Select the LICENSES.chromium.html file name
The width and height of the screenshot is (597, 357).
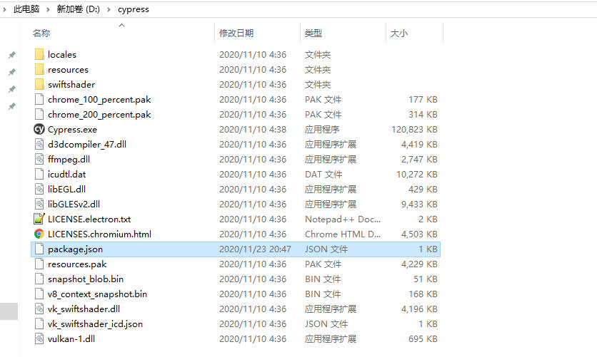[x=100, y=234]
